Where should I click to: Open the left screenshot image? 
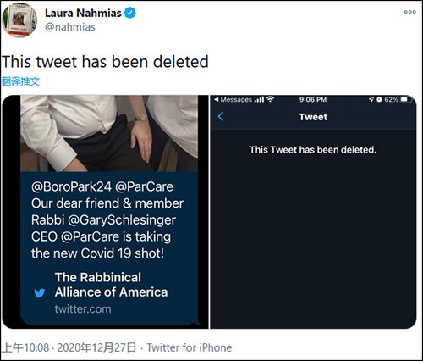pos(105,212)
